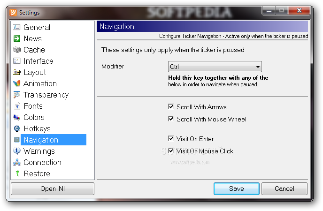Click the Layout category icon

click(x=17, y=72)
